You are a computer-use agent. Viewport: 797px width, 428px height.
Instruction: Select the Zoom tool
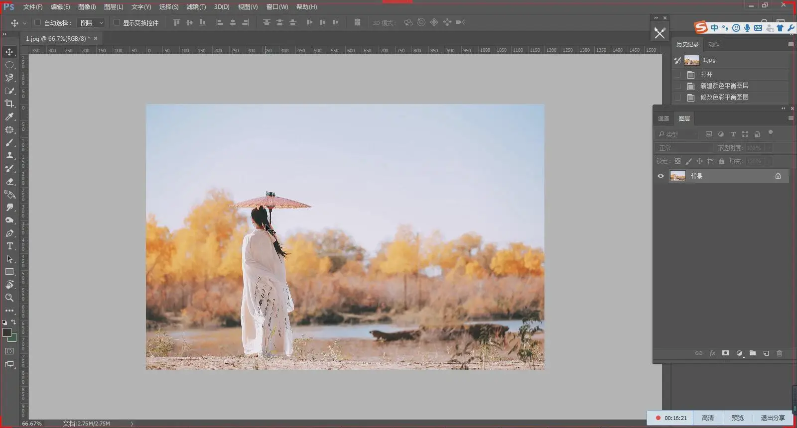coord(9,298)
